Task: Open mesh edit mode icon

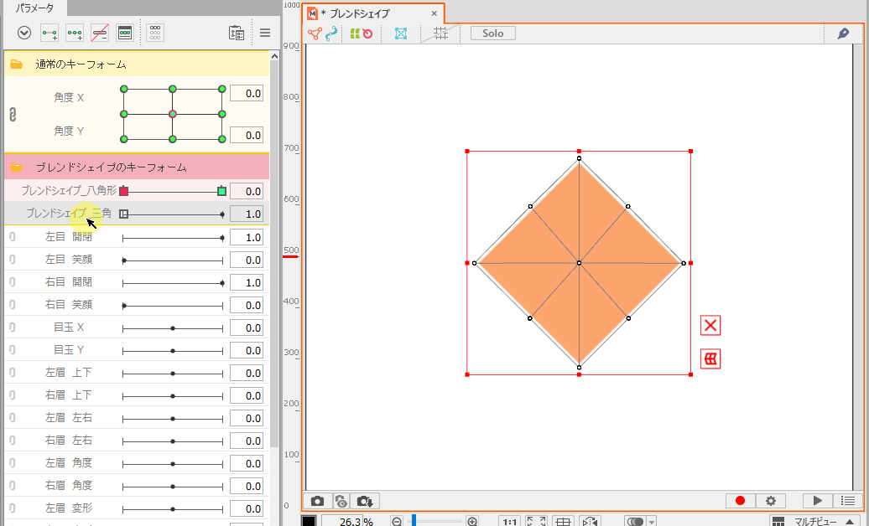Action: pyautogui.click(x=399, y=34)
